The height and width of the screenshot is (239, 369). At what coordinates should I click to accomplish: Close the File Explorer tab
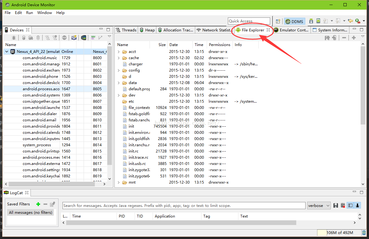tap(268, 30)
